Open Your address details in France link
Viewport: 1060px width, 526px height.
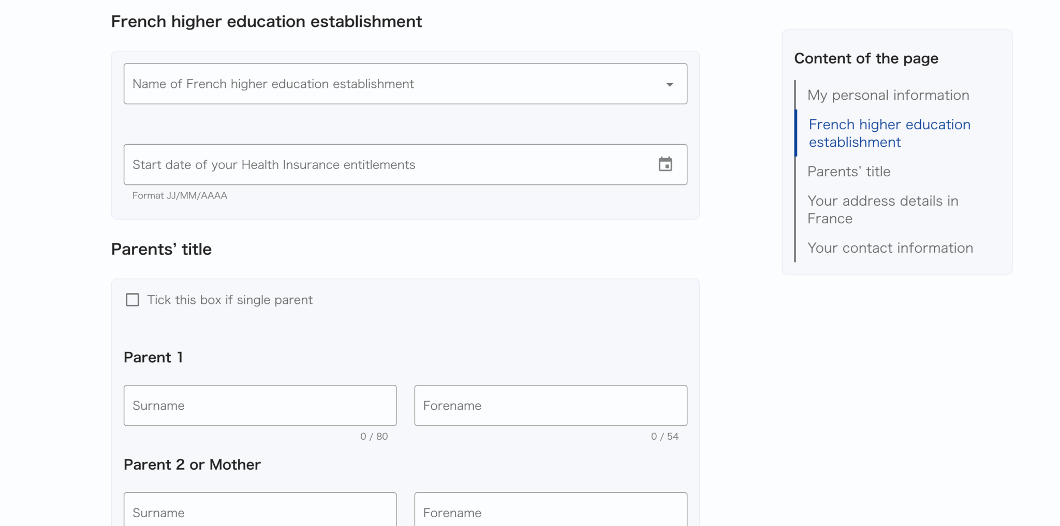tap(882, 210)
